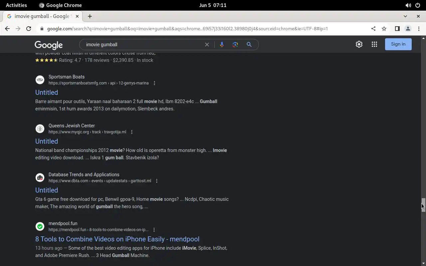Click the sportsmanboatsmfg.com URL breadcrumb
426x266 pixels.
[99, 83]
